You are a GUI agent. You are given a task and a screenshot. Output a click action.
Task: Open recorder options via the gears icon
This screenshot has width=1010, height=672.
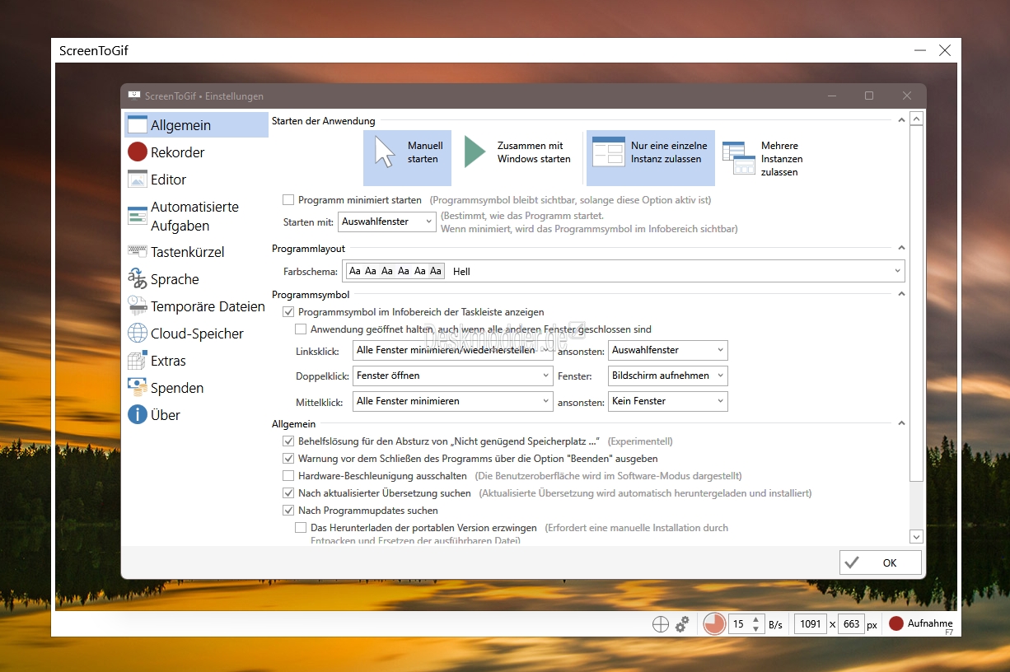pos(682,624)
